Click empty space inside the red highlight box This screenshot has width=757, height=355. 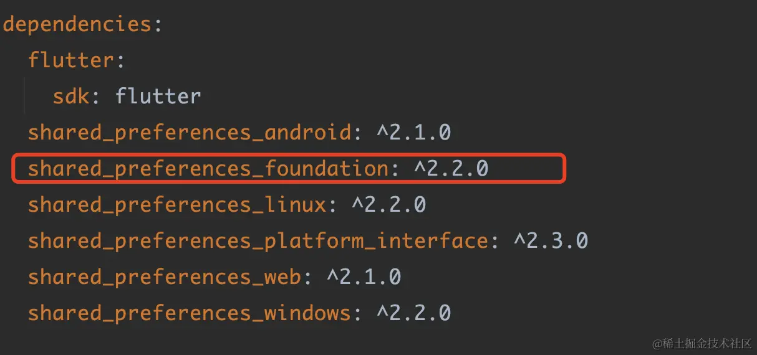pos(527,169)
